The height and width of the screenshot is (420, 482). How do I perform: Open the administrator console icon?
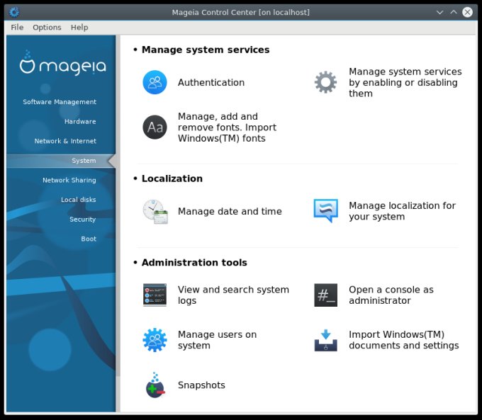[325, 295]
